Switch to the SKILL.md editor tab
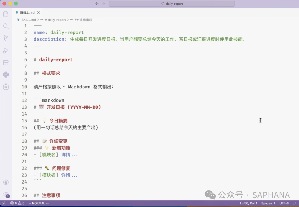 coord(27,12)
